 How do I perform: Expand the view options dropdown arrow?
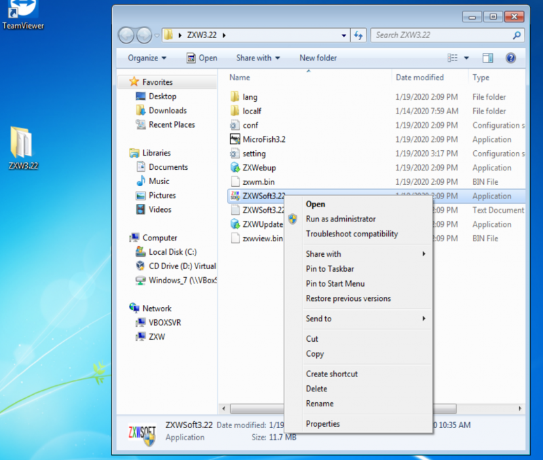click(466, 58)
